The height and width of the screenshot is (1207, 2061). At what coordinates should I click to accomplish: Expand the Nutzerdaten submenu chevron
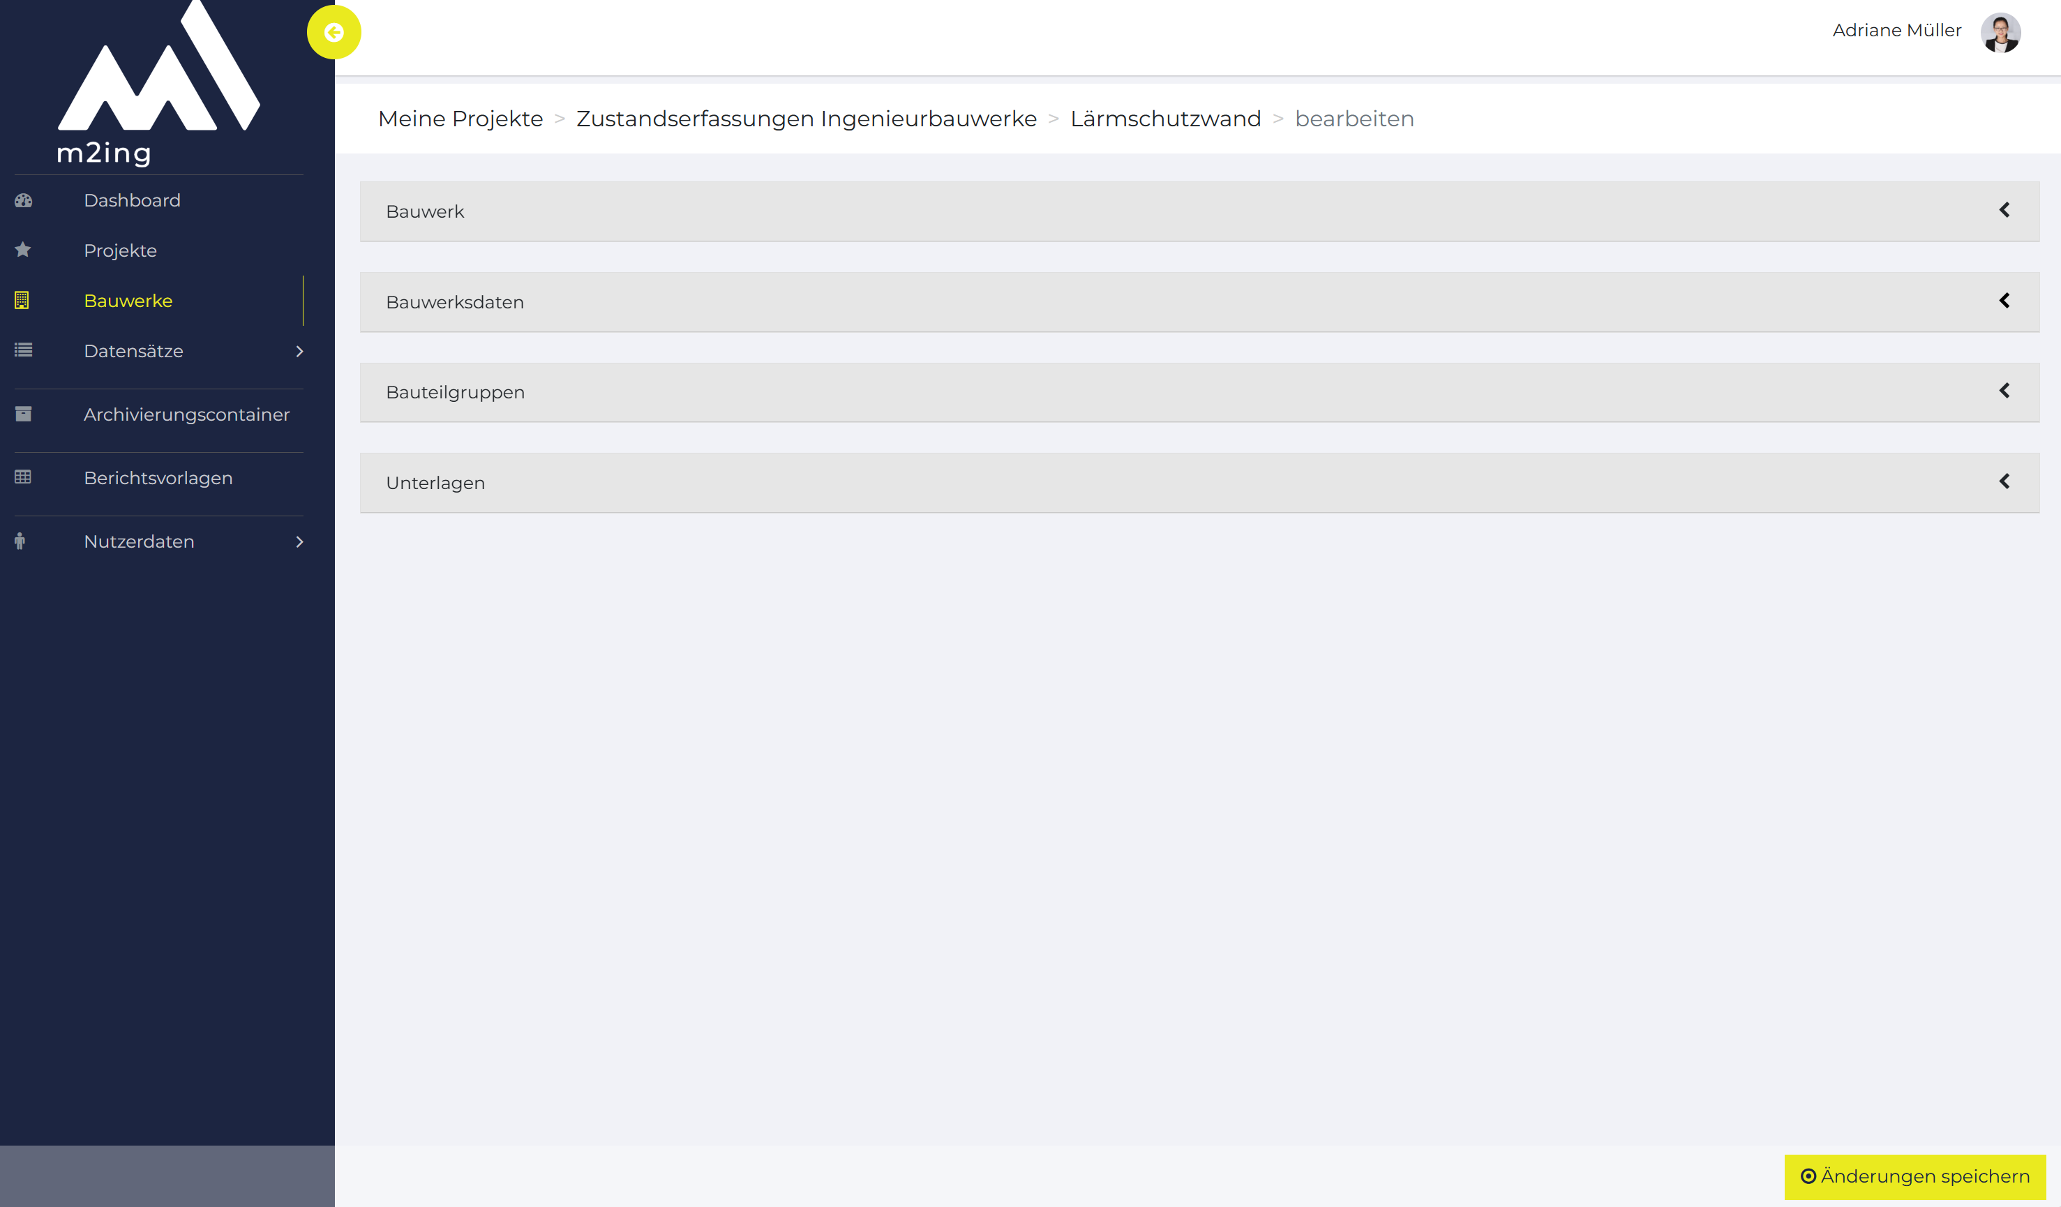(299, 541)
